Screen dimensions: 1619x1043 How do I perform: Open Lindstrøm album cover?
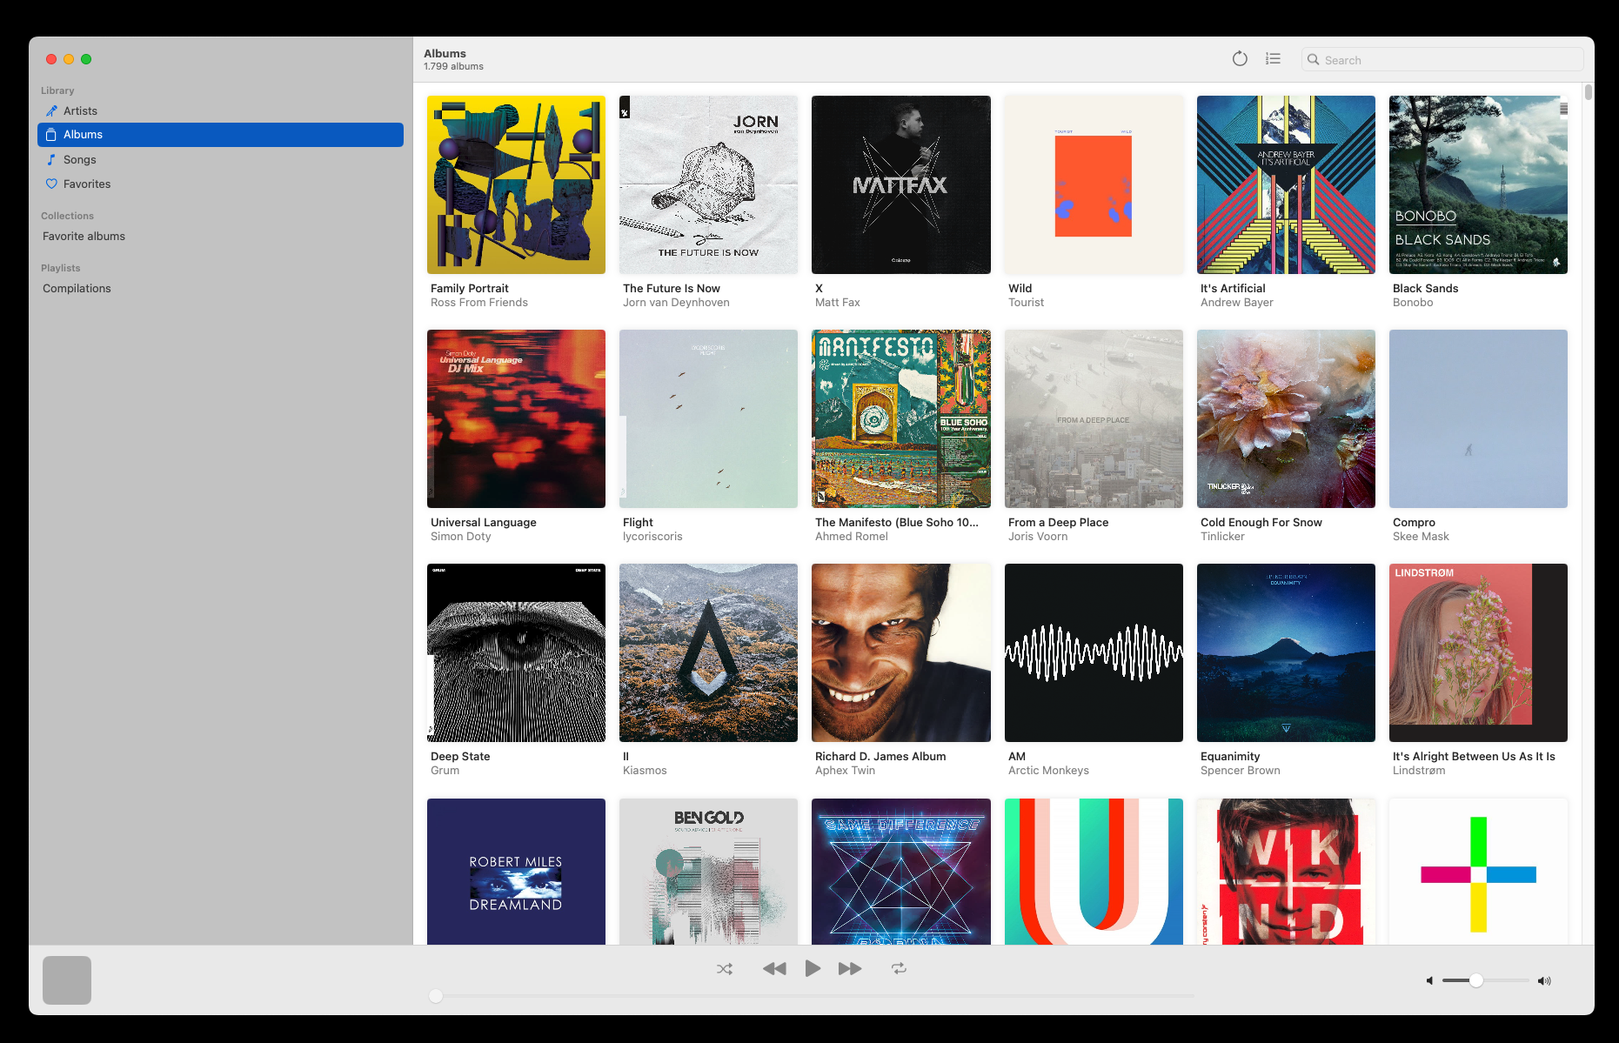tap(1478, 652)
